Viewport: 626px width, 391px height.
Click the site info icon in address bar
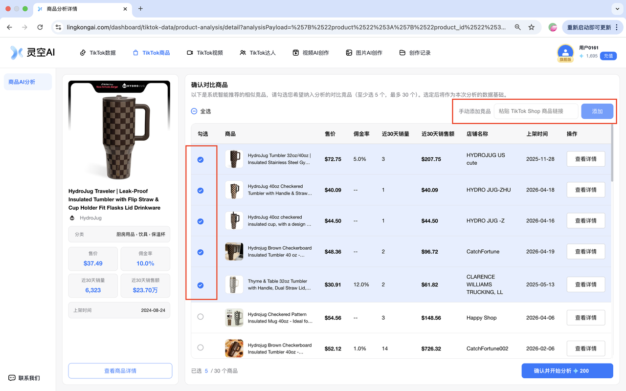58,27
